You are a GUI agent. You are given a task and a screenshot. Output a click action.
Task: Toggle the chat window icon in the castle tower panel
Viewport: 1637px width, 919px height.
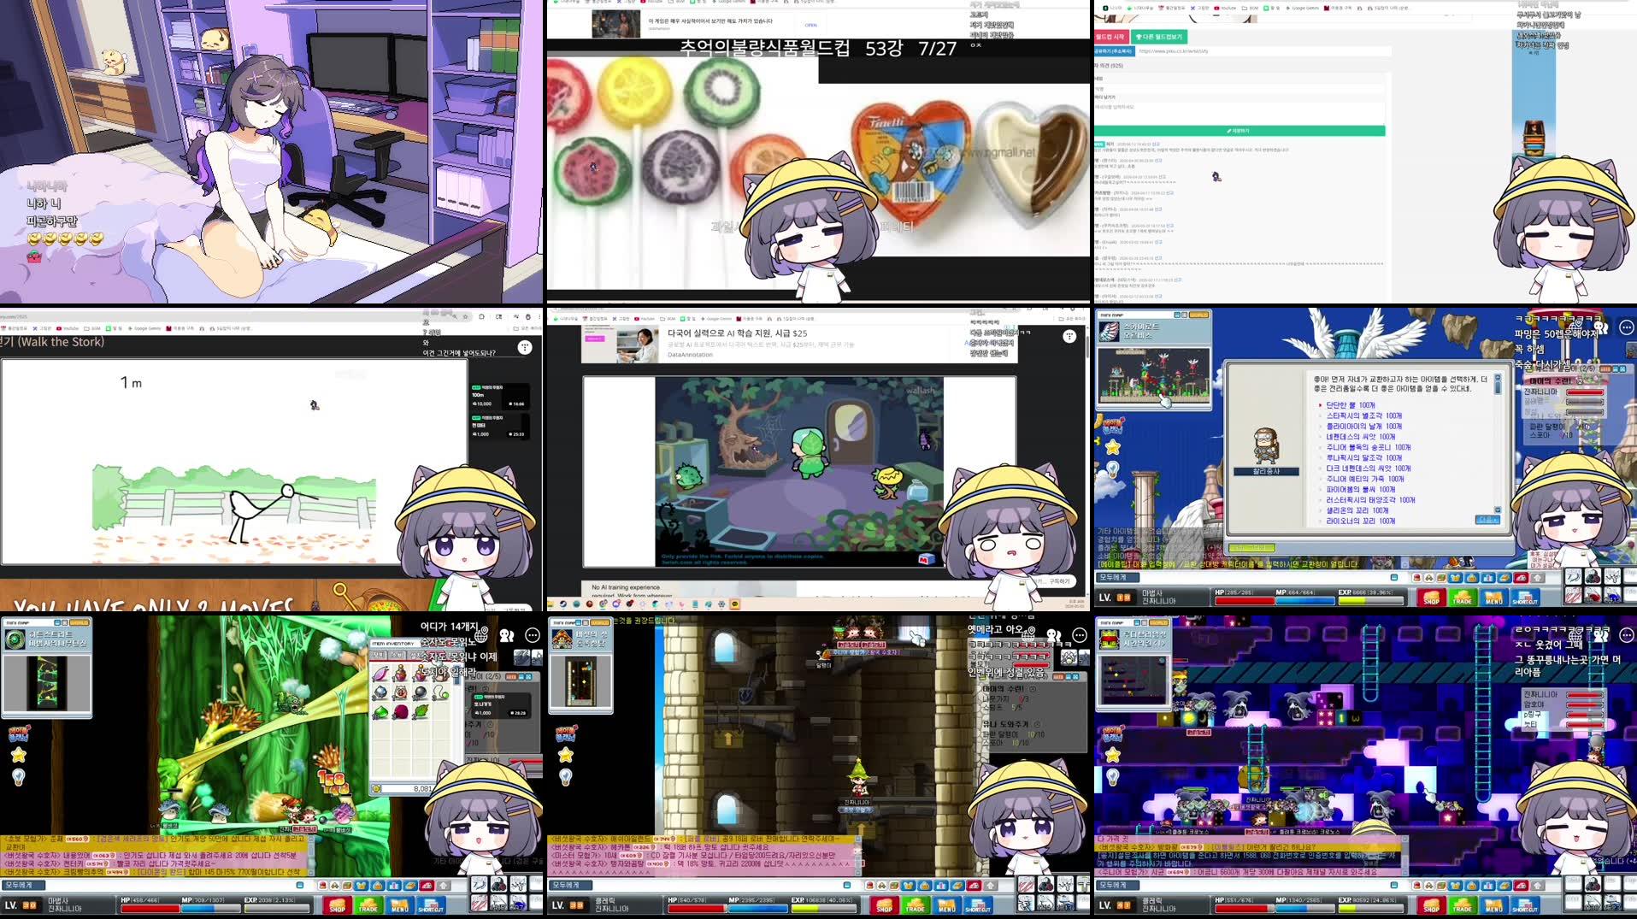[847, 885]
